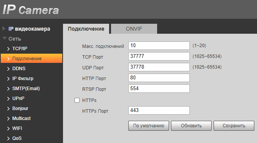Click the chevron next to QoS
257x143 pixels.
point(8,138)
